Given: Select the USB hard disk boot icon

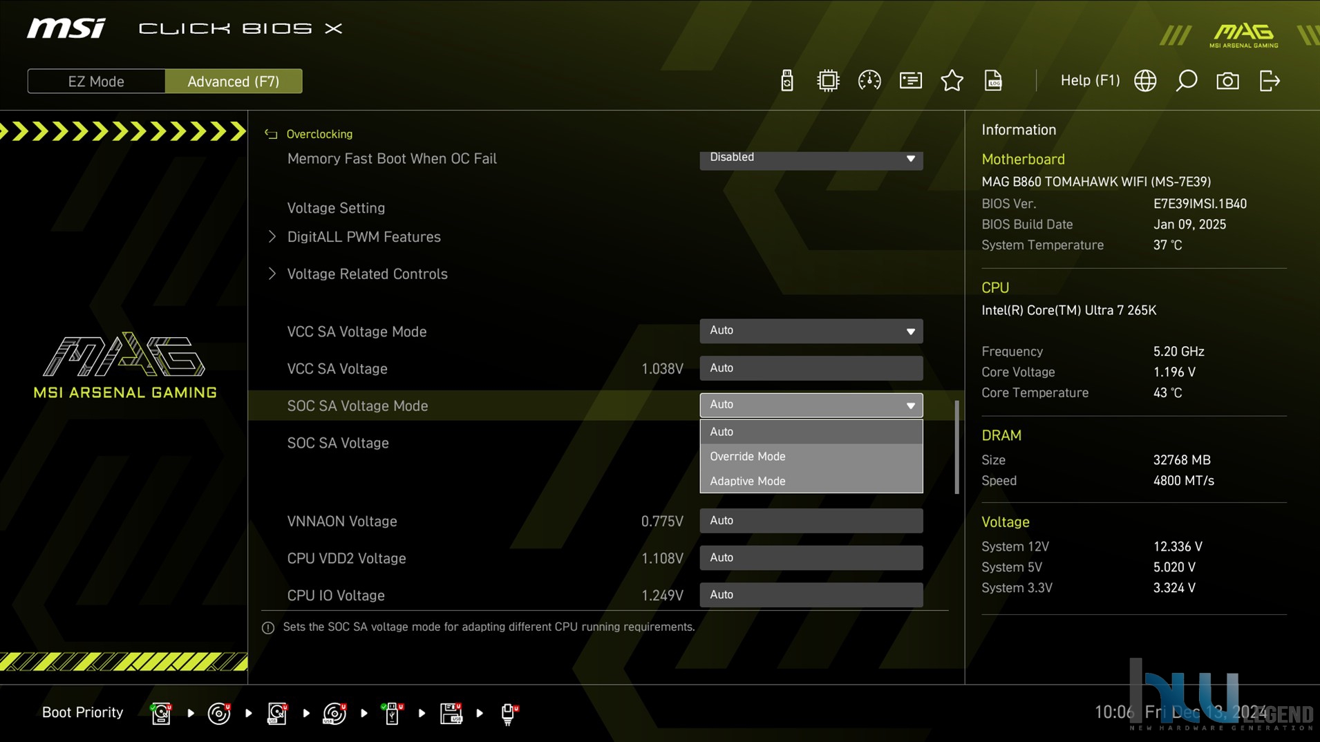Looking at the screenshot, I should [277, 713].
